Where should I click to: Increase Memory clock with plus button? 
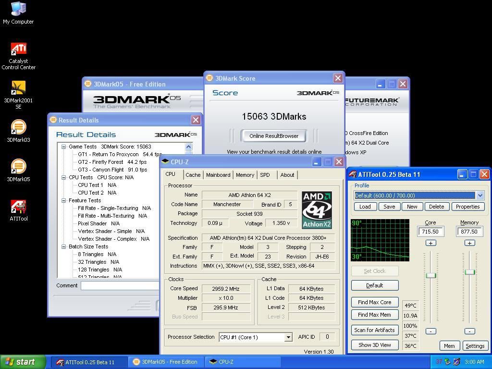[x=469, y=243]
